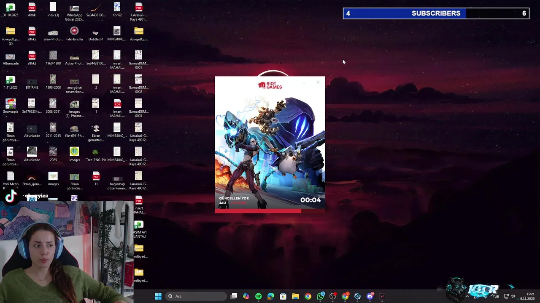Select the red Riot client taskbar icon
This screenshot has width=540, height=303.
382,296
